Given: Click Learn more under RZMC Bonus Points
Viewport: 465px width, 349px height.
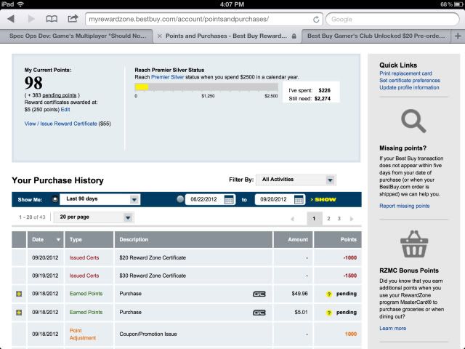Looking at the screenshot, I should [392, 328].
